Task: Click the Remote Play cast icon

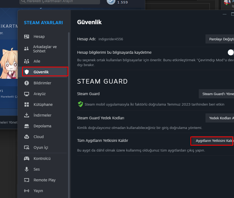Action: click(27, 180)
